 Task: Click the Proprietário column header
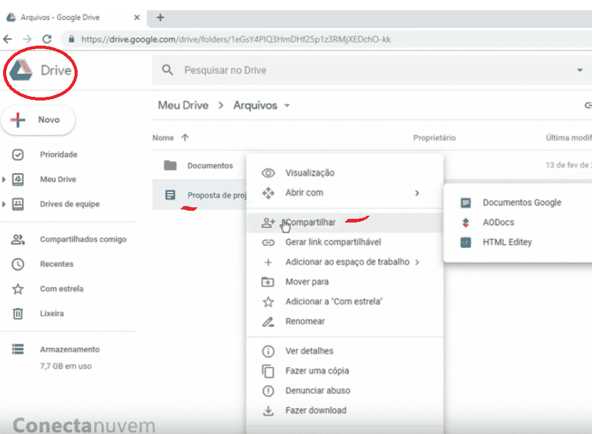tap(434, 138)
